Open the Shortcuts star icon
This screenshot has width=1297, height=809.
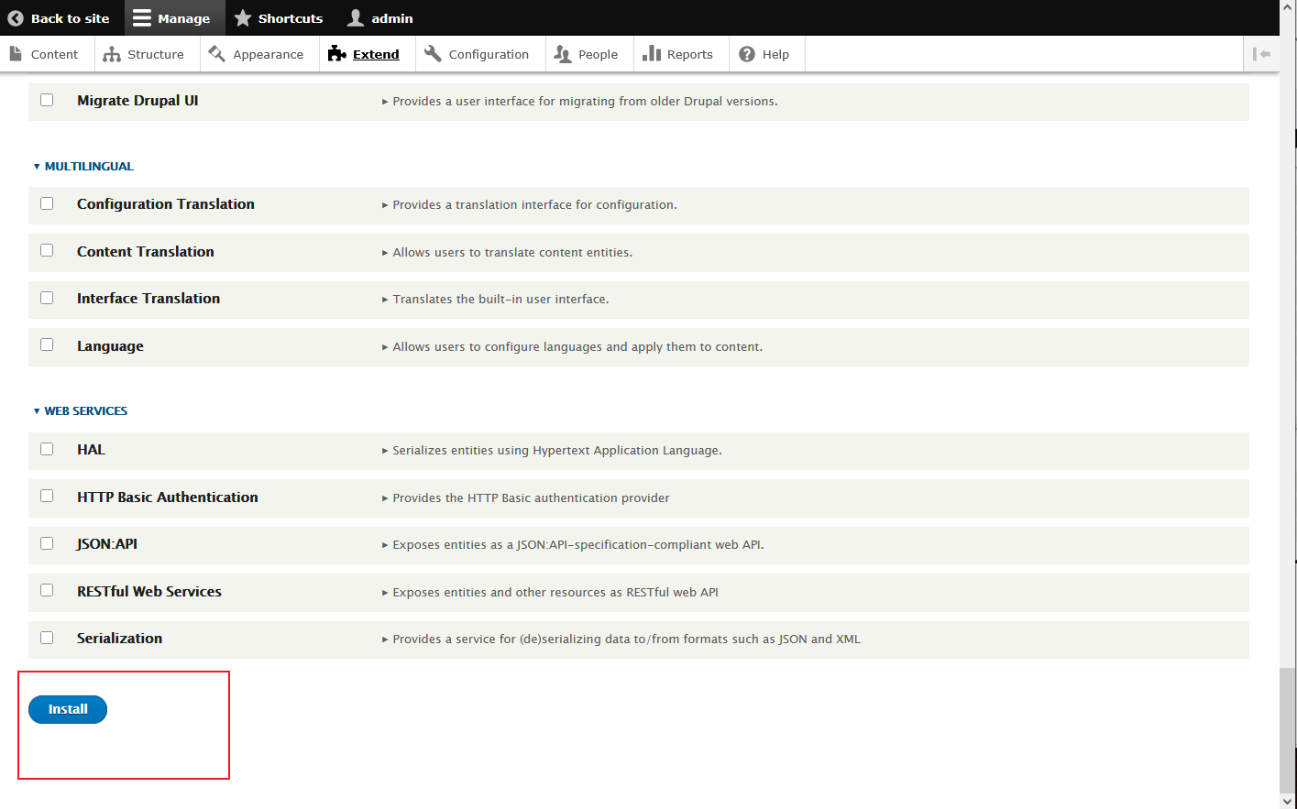coord(243,18)
